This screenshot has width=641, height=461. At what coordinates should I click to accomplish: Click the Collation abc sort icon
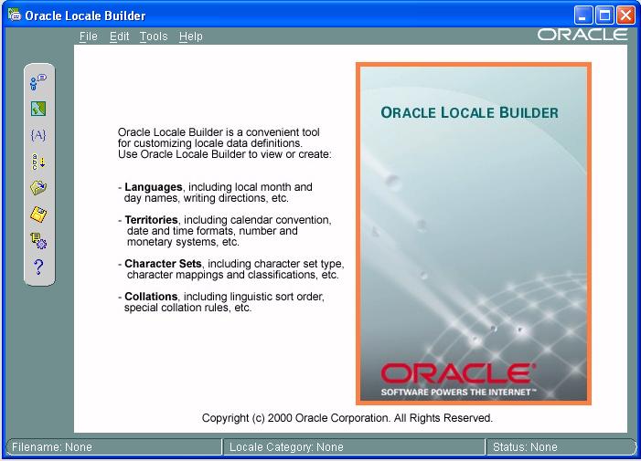(38, 162)
